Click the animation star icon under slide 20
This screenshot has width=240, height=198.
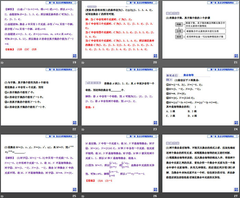point(83,62)
